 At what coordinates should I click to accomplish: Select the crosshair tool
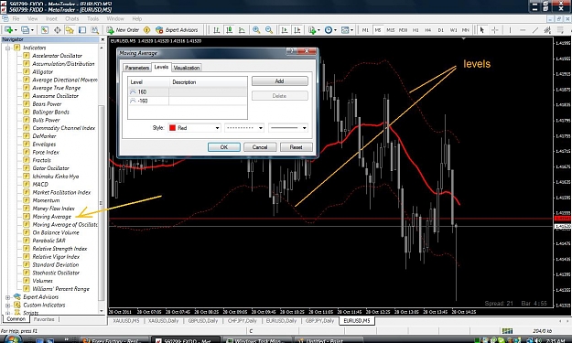[x=494, y=30]
